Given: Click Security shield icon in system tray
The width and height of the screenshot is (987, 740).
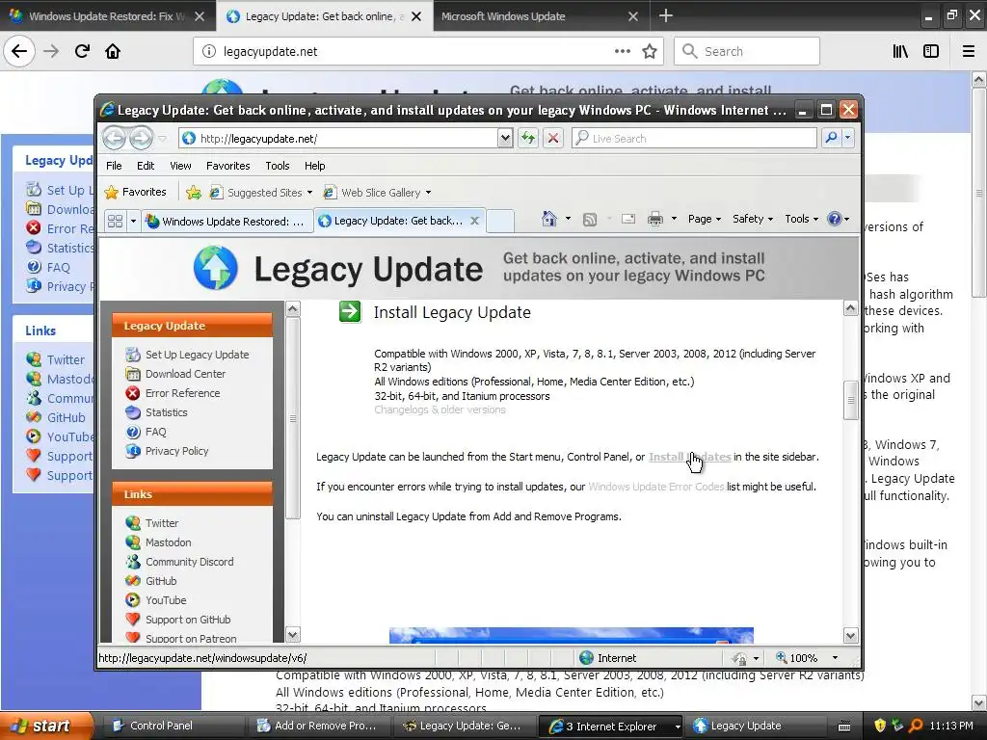Looking at the screenshot, I should 879,726.
